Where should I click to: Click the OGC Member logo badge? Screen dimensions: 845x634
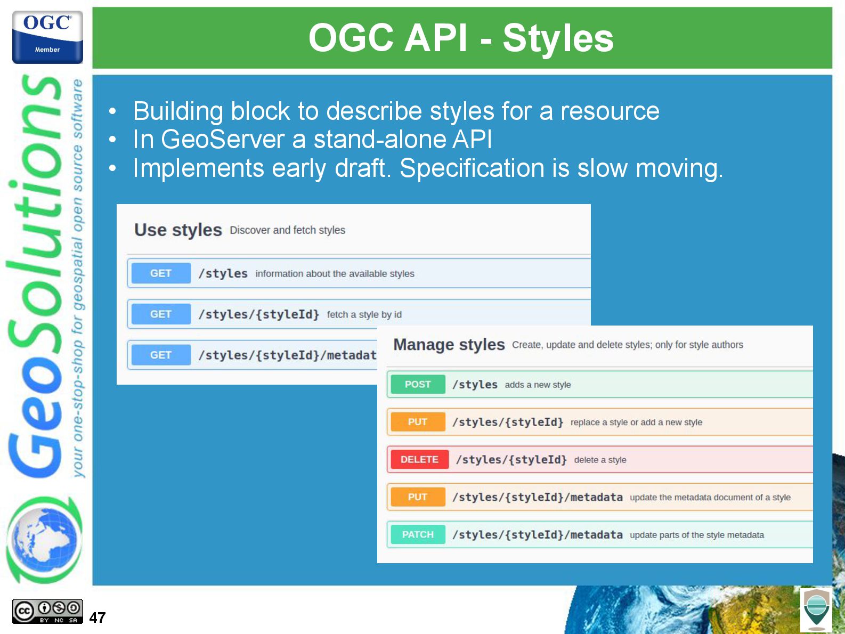47,37
